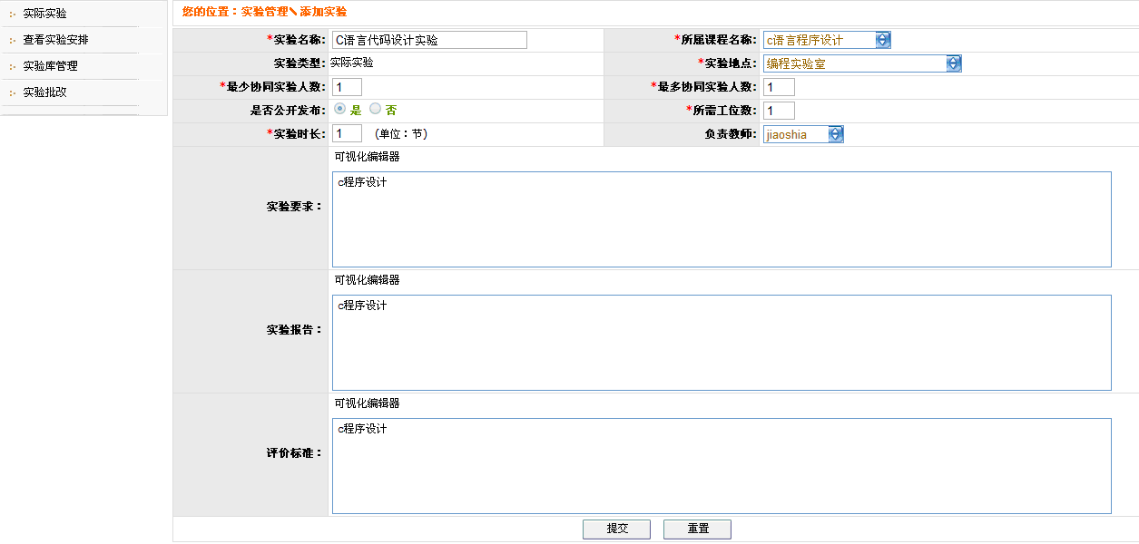Click the 最多协同实验人数 input box
This screenshot has width=1139, height=544.
pos(779,87)
